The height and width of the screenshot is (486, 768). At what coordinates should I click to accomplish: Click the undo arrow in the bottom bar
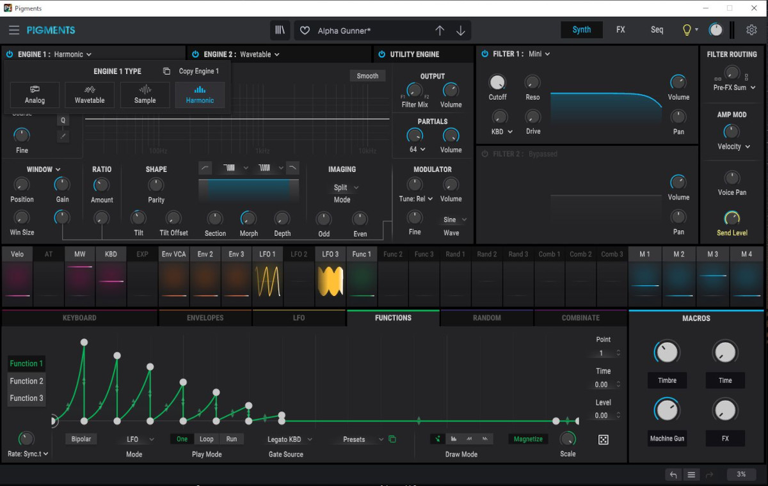coord(673,474)
